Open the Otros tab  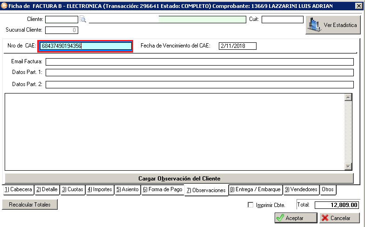point(328,189)
